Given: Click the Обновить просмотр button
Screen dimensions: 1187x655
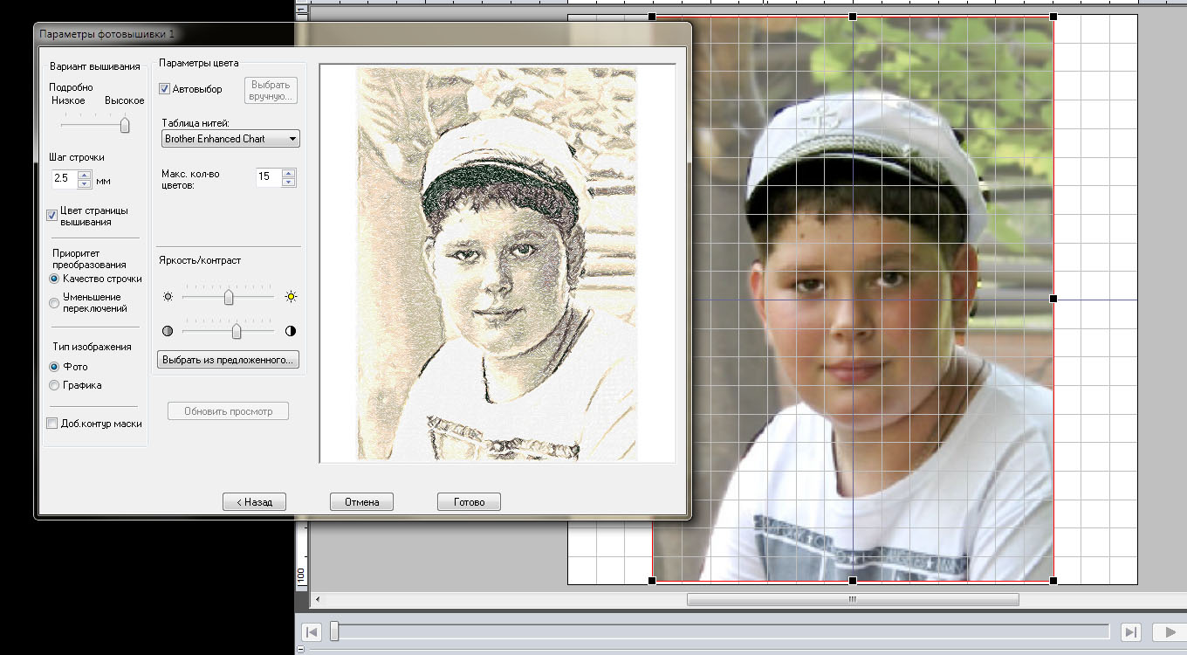Looking at the screenshot, I should (x=228, y=411).
